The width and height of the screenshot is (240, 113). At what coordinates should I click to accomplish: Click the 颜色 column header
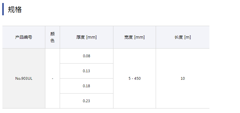pyautogui.click(x=52, y=37)
